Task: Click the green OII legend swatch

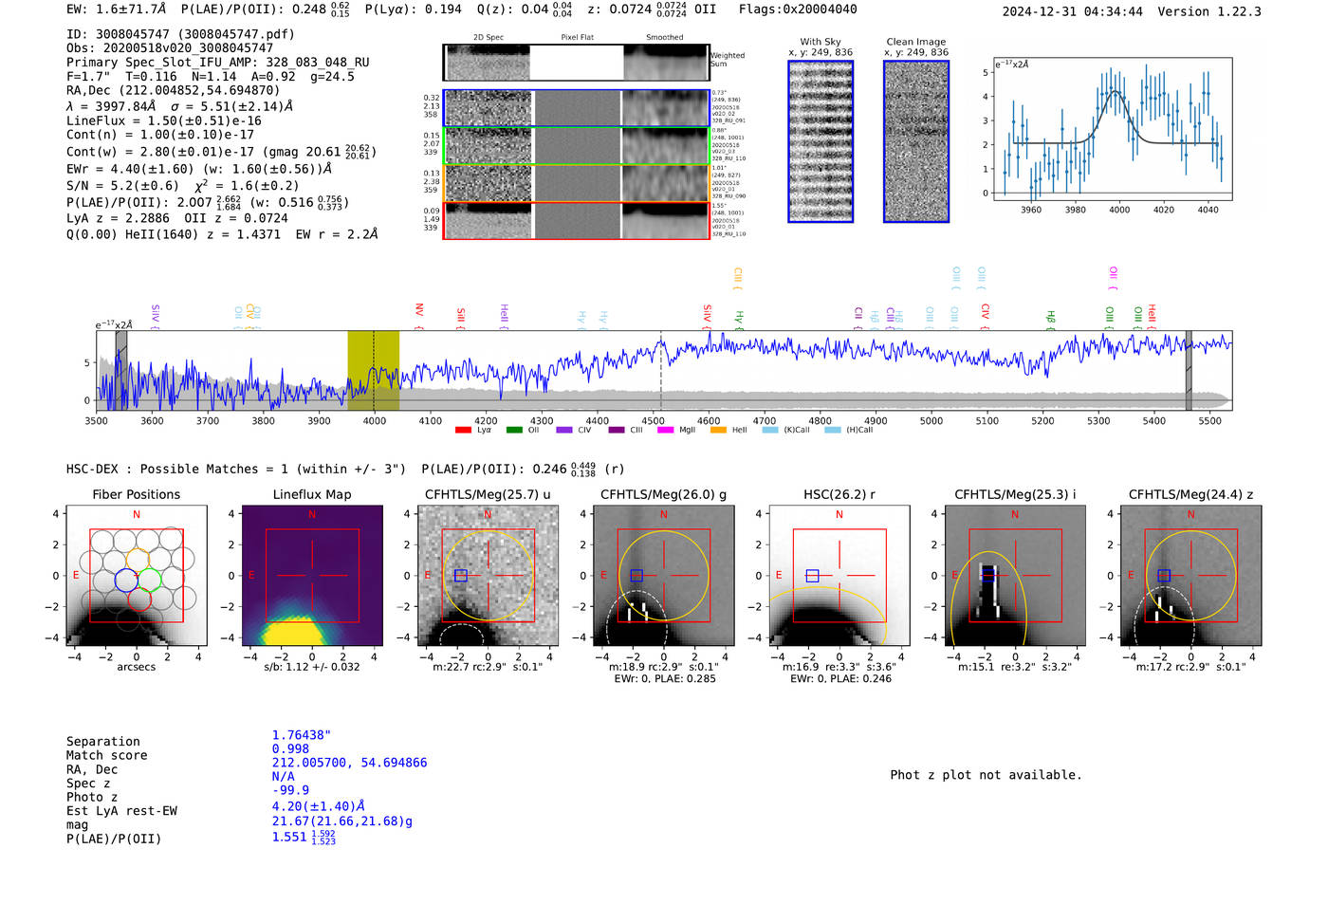Action: click(514, 431)
